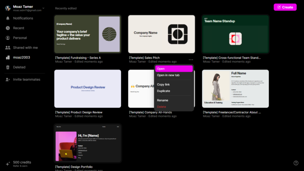Open the Design Portfolio thumbnail
The width and height of the screenshot is (304, 171).
point(87,143)
